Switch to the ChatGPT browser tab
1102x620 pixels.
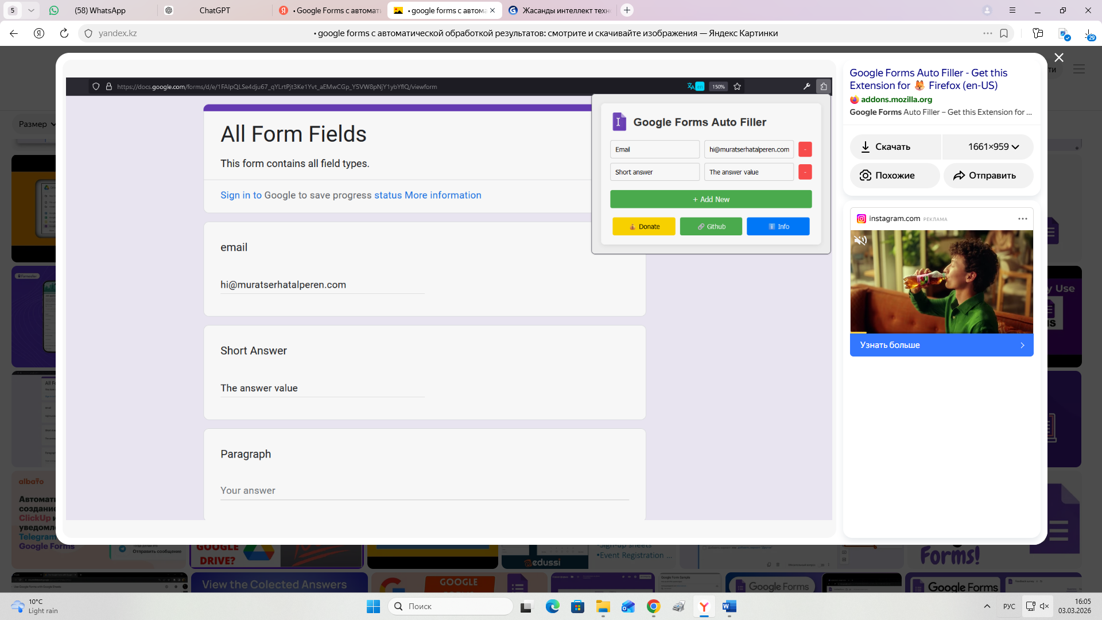click(x=214, y=10)
